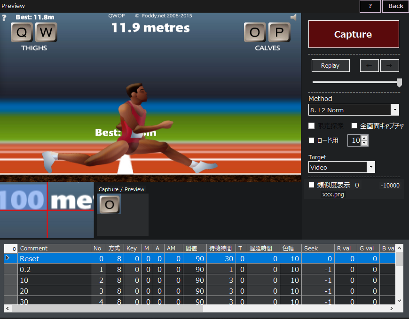The height and width of the screenshot is (319, 409).
Task: Select the captured O key thumbnail
Action: coord(109,204)
